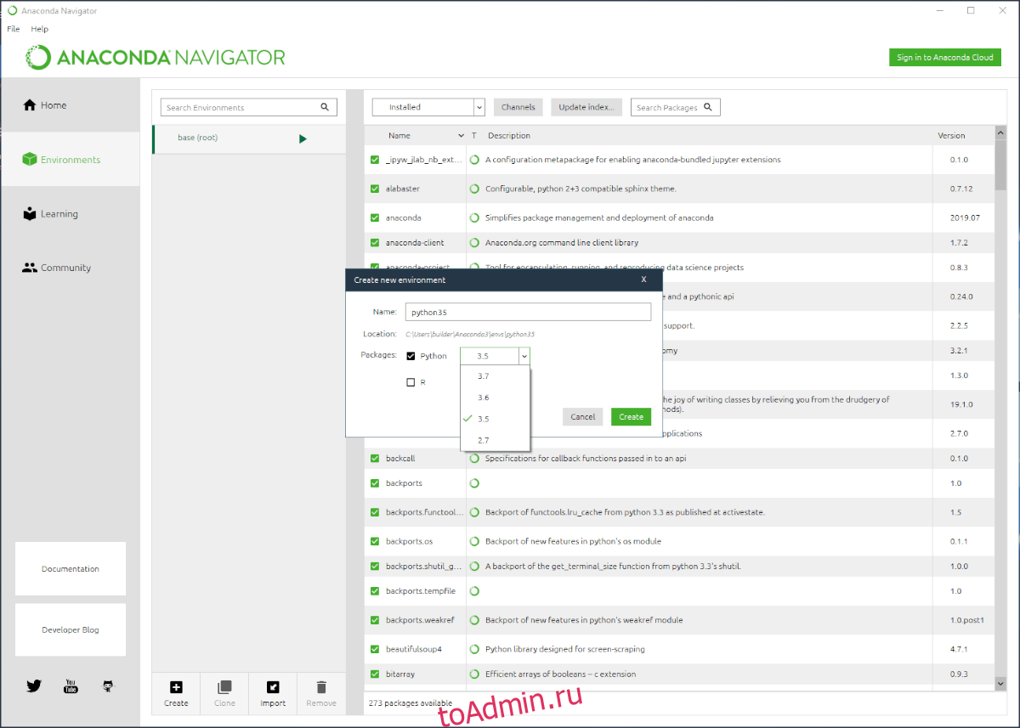
Task: Click the status circle icon for backcall
Action: (x=475, y=458)
